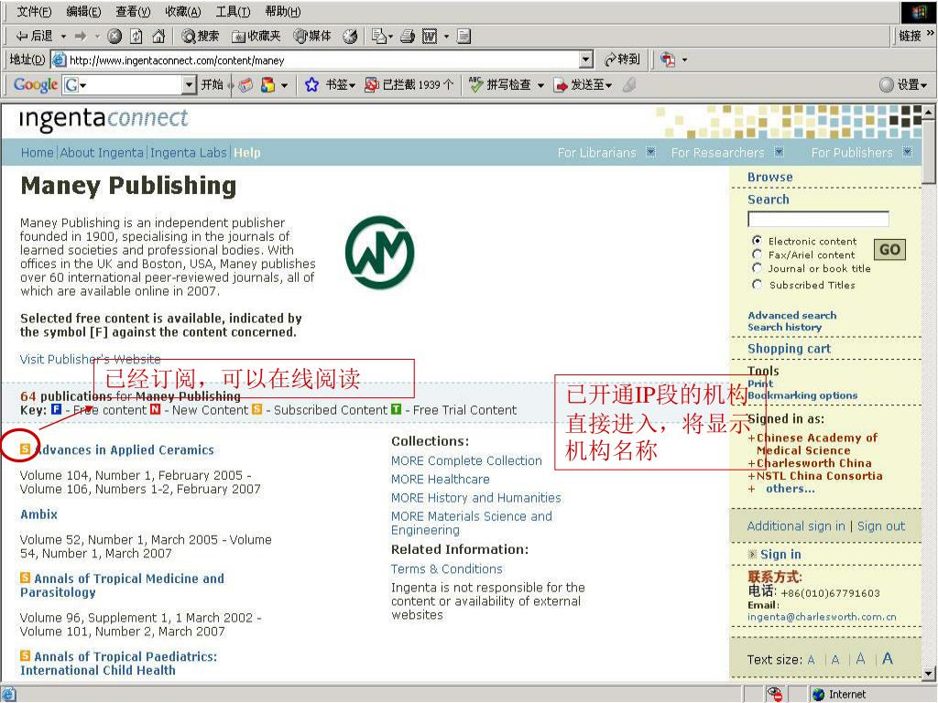Expand the For Publishers dropdown
This screenshot has height=703, width=938.
click(x=908, y=152)
